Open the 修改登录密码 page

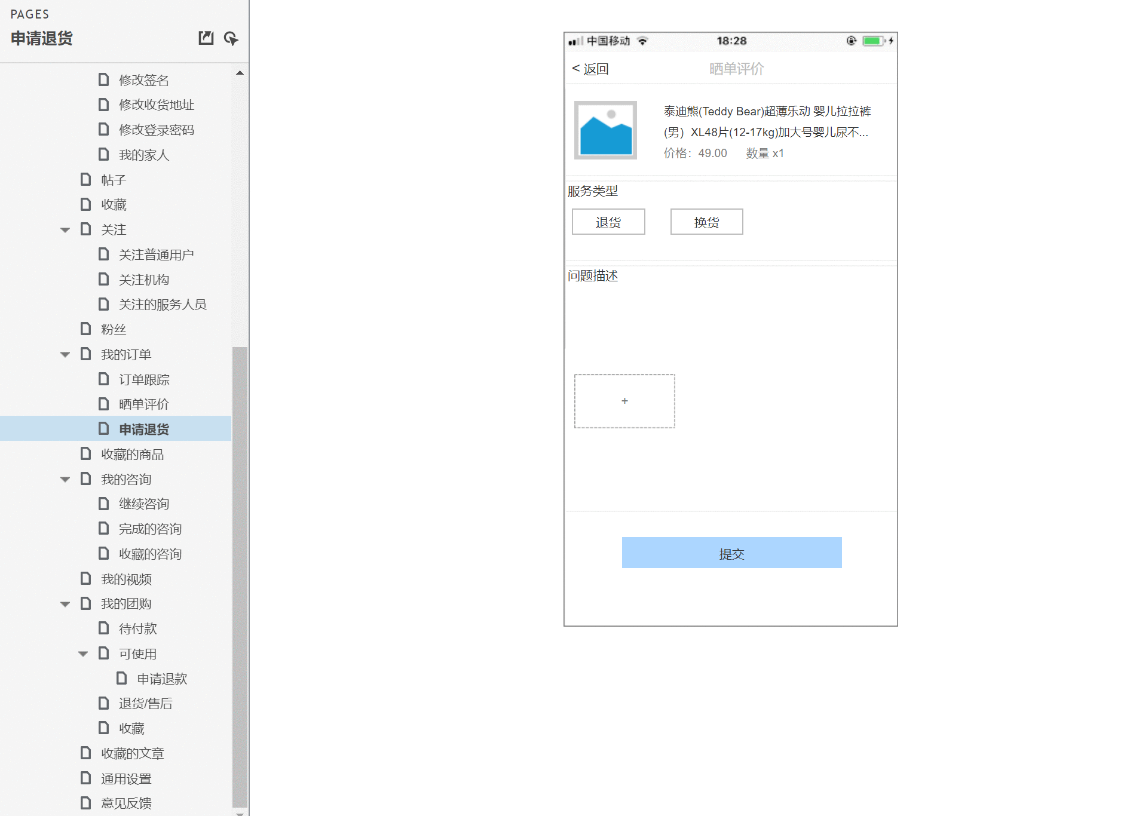157,130
